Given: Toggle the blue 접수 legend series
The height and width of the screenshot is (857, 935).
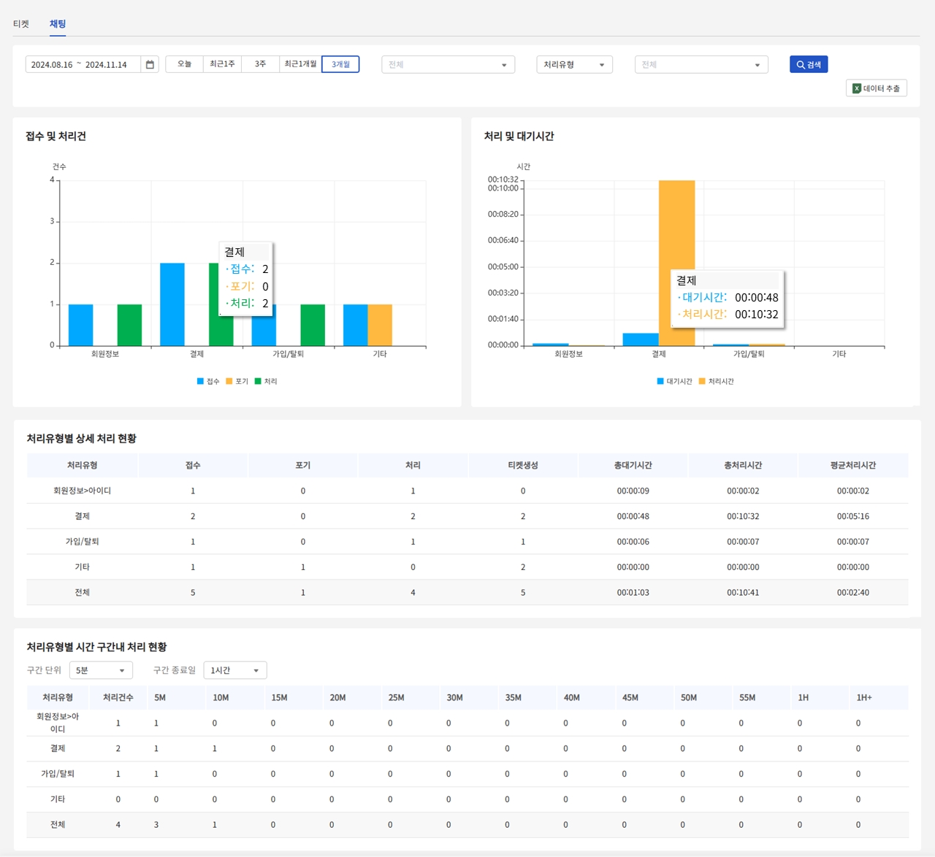Looking at the screenshot, I should 208,382.
